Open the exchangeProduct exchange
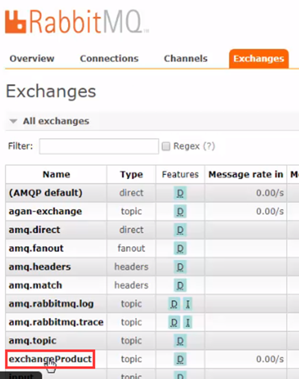 (x=50, y=359)
